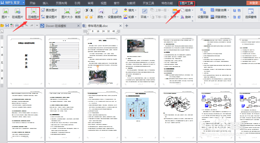
Task: Click the undo arrow
Action: (x=27, y=25)
